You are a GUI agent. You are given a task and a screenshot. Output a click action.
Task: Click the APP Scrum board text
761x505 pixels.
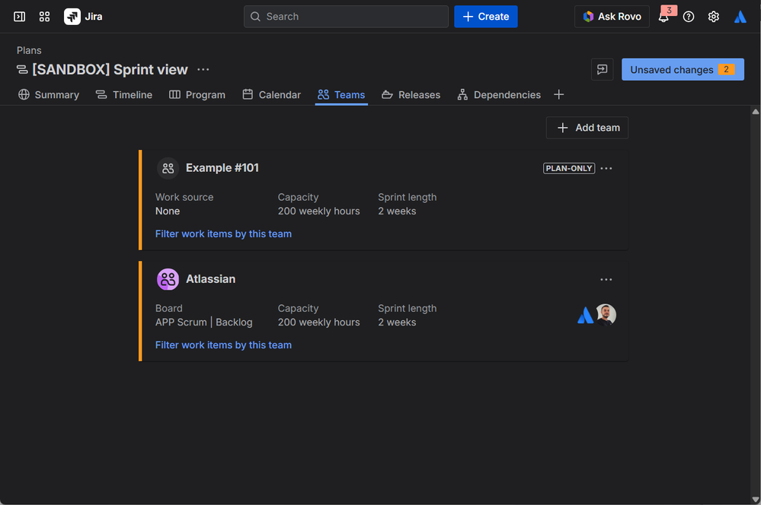point(181,322)
